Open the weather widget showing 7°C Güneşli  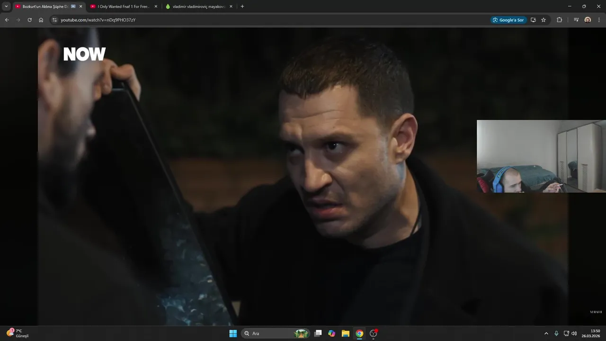[18, 333]
